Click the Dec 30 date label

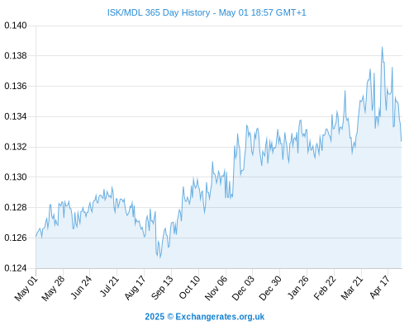270,288
